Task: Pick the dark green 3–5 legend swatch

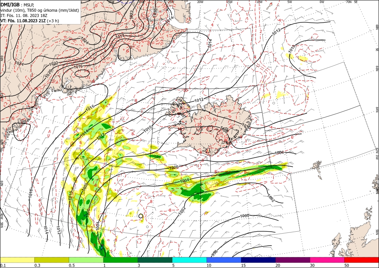Action: (155, 260)
